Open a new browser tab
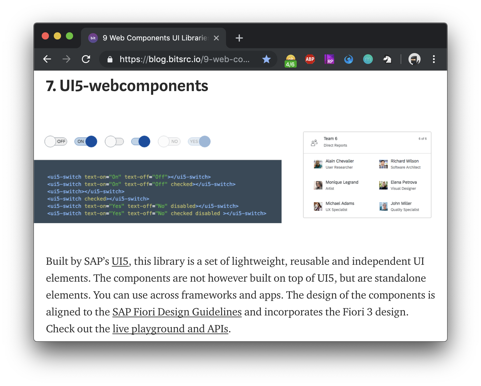The height and width of the screenshot is (386, 481). 239,38
